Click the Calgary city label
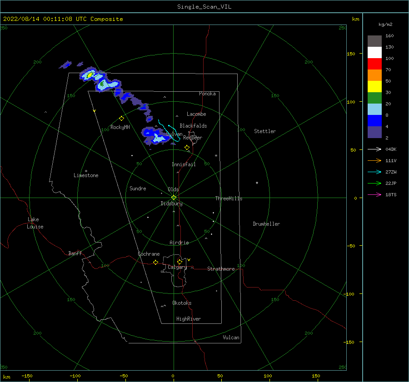The width and height of the screenshot is (409, 382). pyautogui.click(x=177, y=267)
